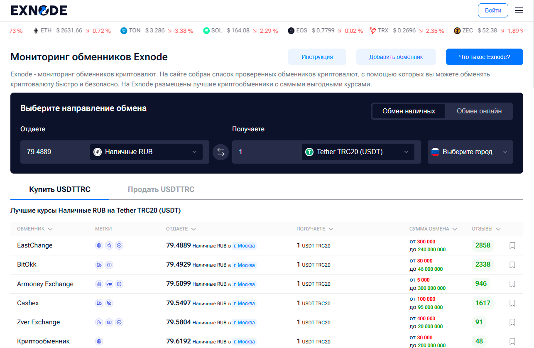Click the crossed-eye anonymity badge for Cashex

tap(109, 303)
